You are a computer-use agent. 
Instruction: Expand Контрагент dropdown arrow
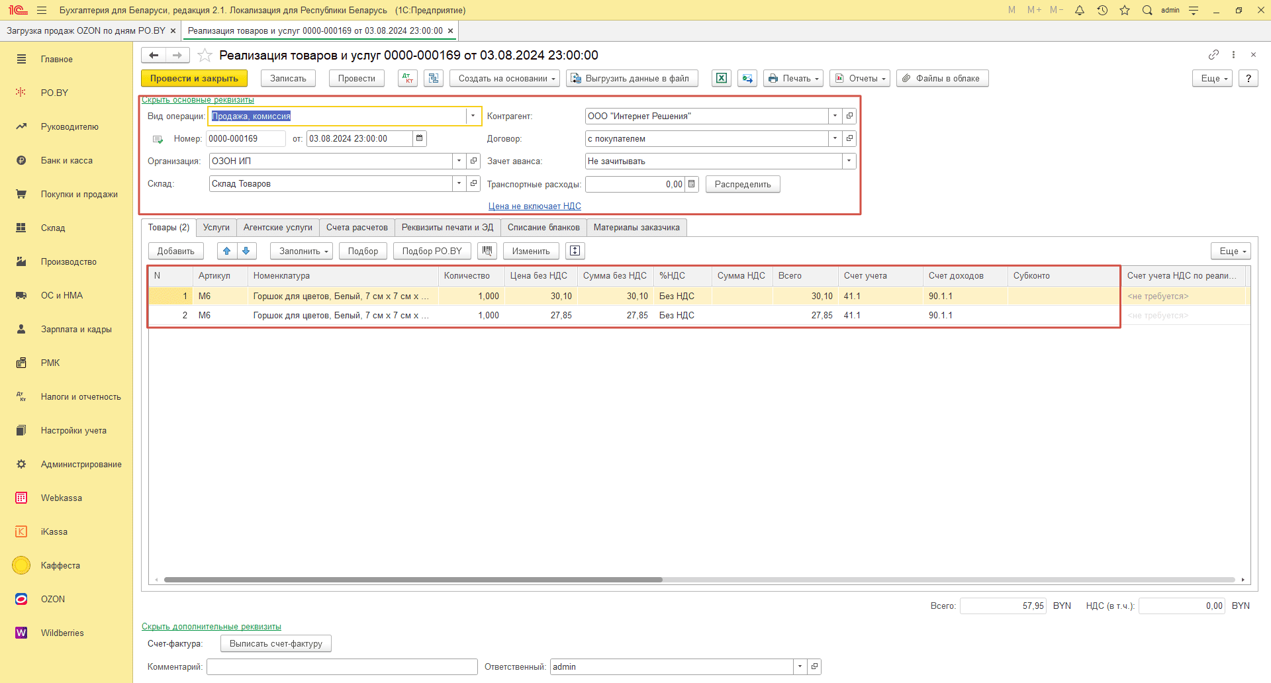835,116
